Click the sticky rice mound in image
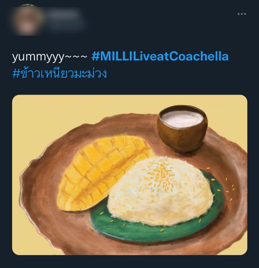 pos(160,191)
